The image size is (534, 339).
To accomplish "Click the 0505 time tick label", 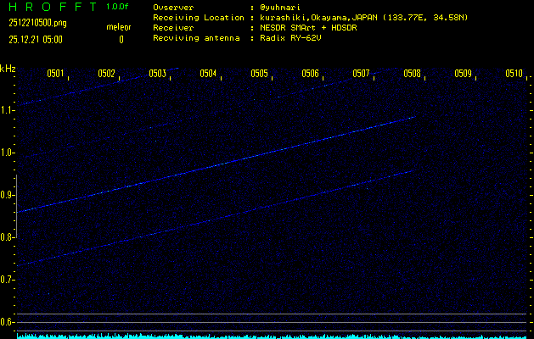I will coord(259,74).
